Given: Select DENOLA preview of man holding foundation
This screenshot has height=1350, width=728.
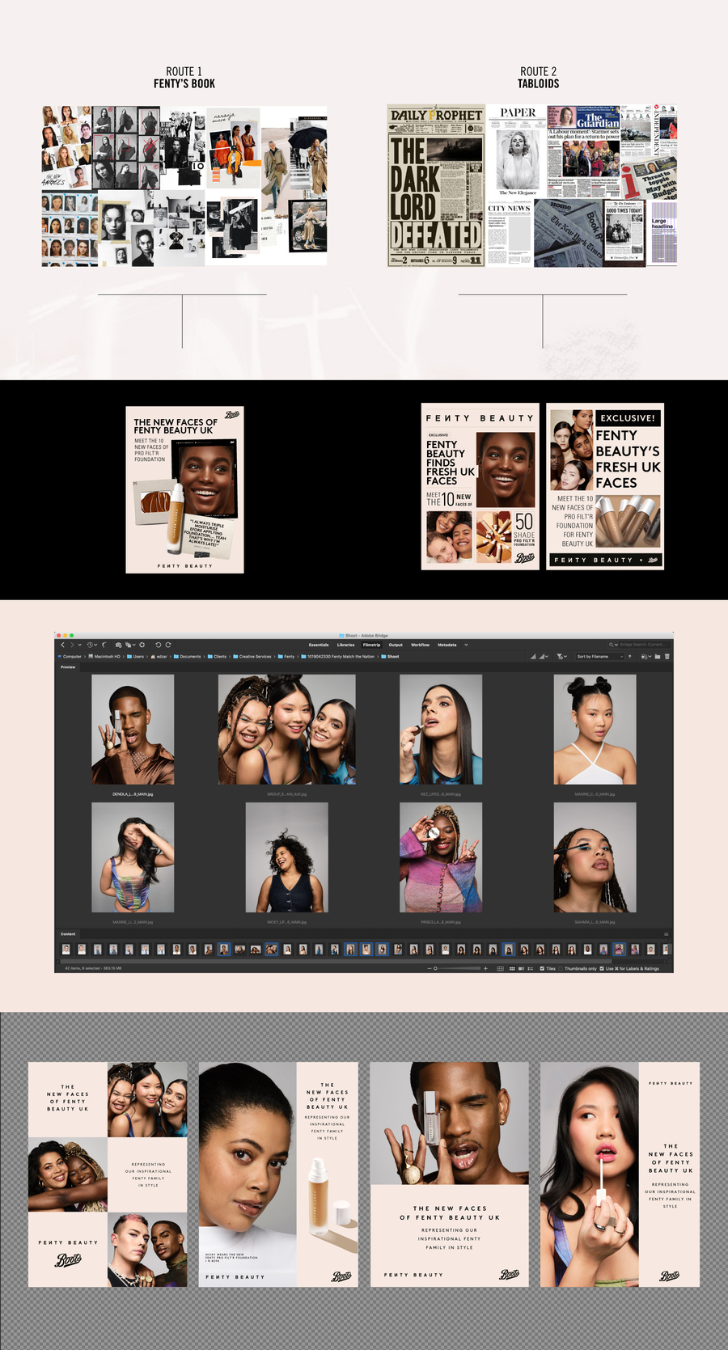Looking at the screenshot, I should 133,730.
